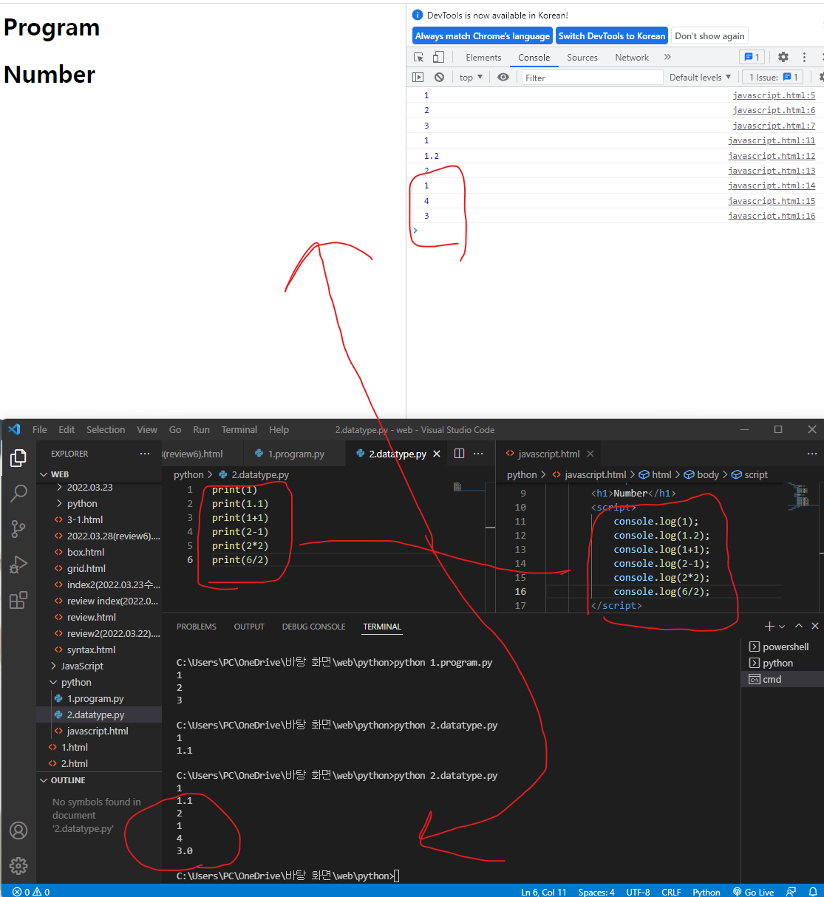This screenshot has height=897, width=824.
Task: Close the javascript.html editor tab
Action: click(x=590, y=454)
